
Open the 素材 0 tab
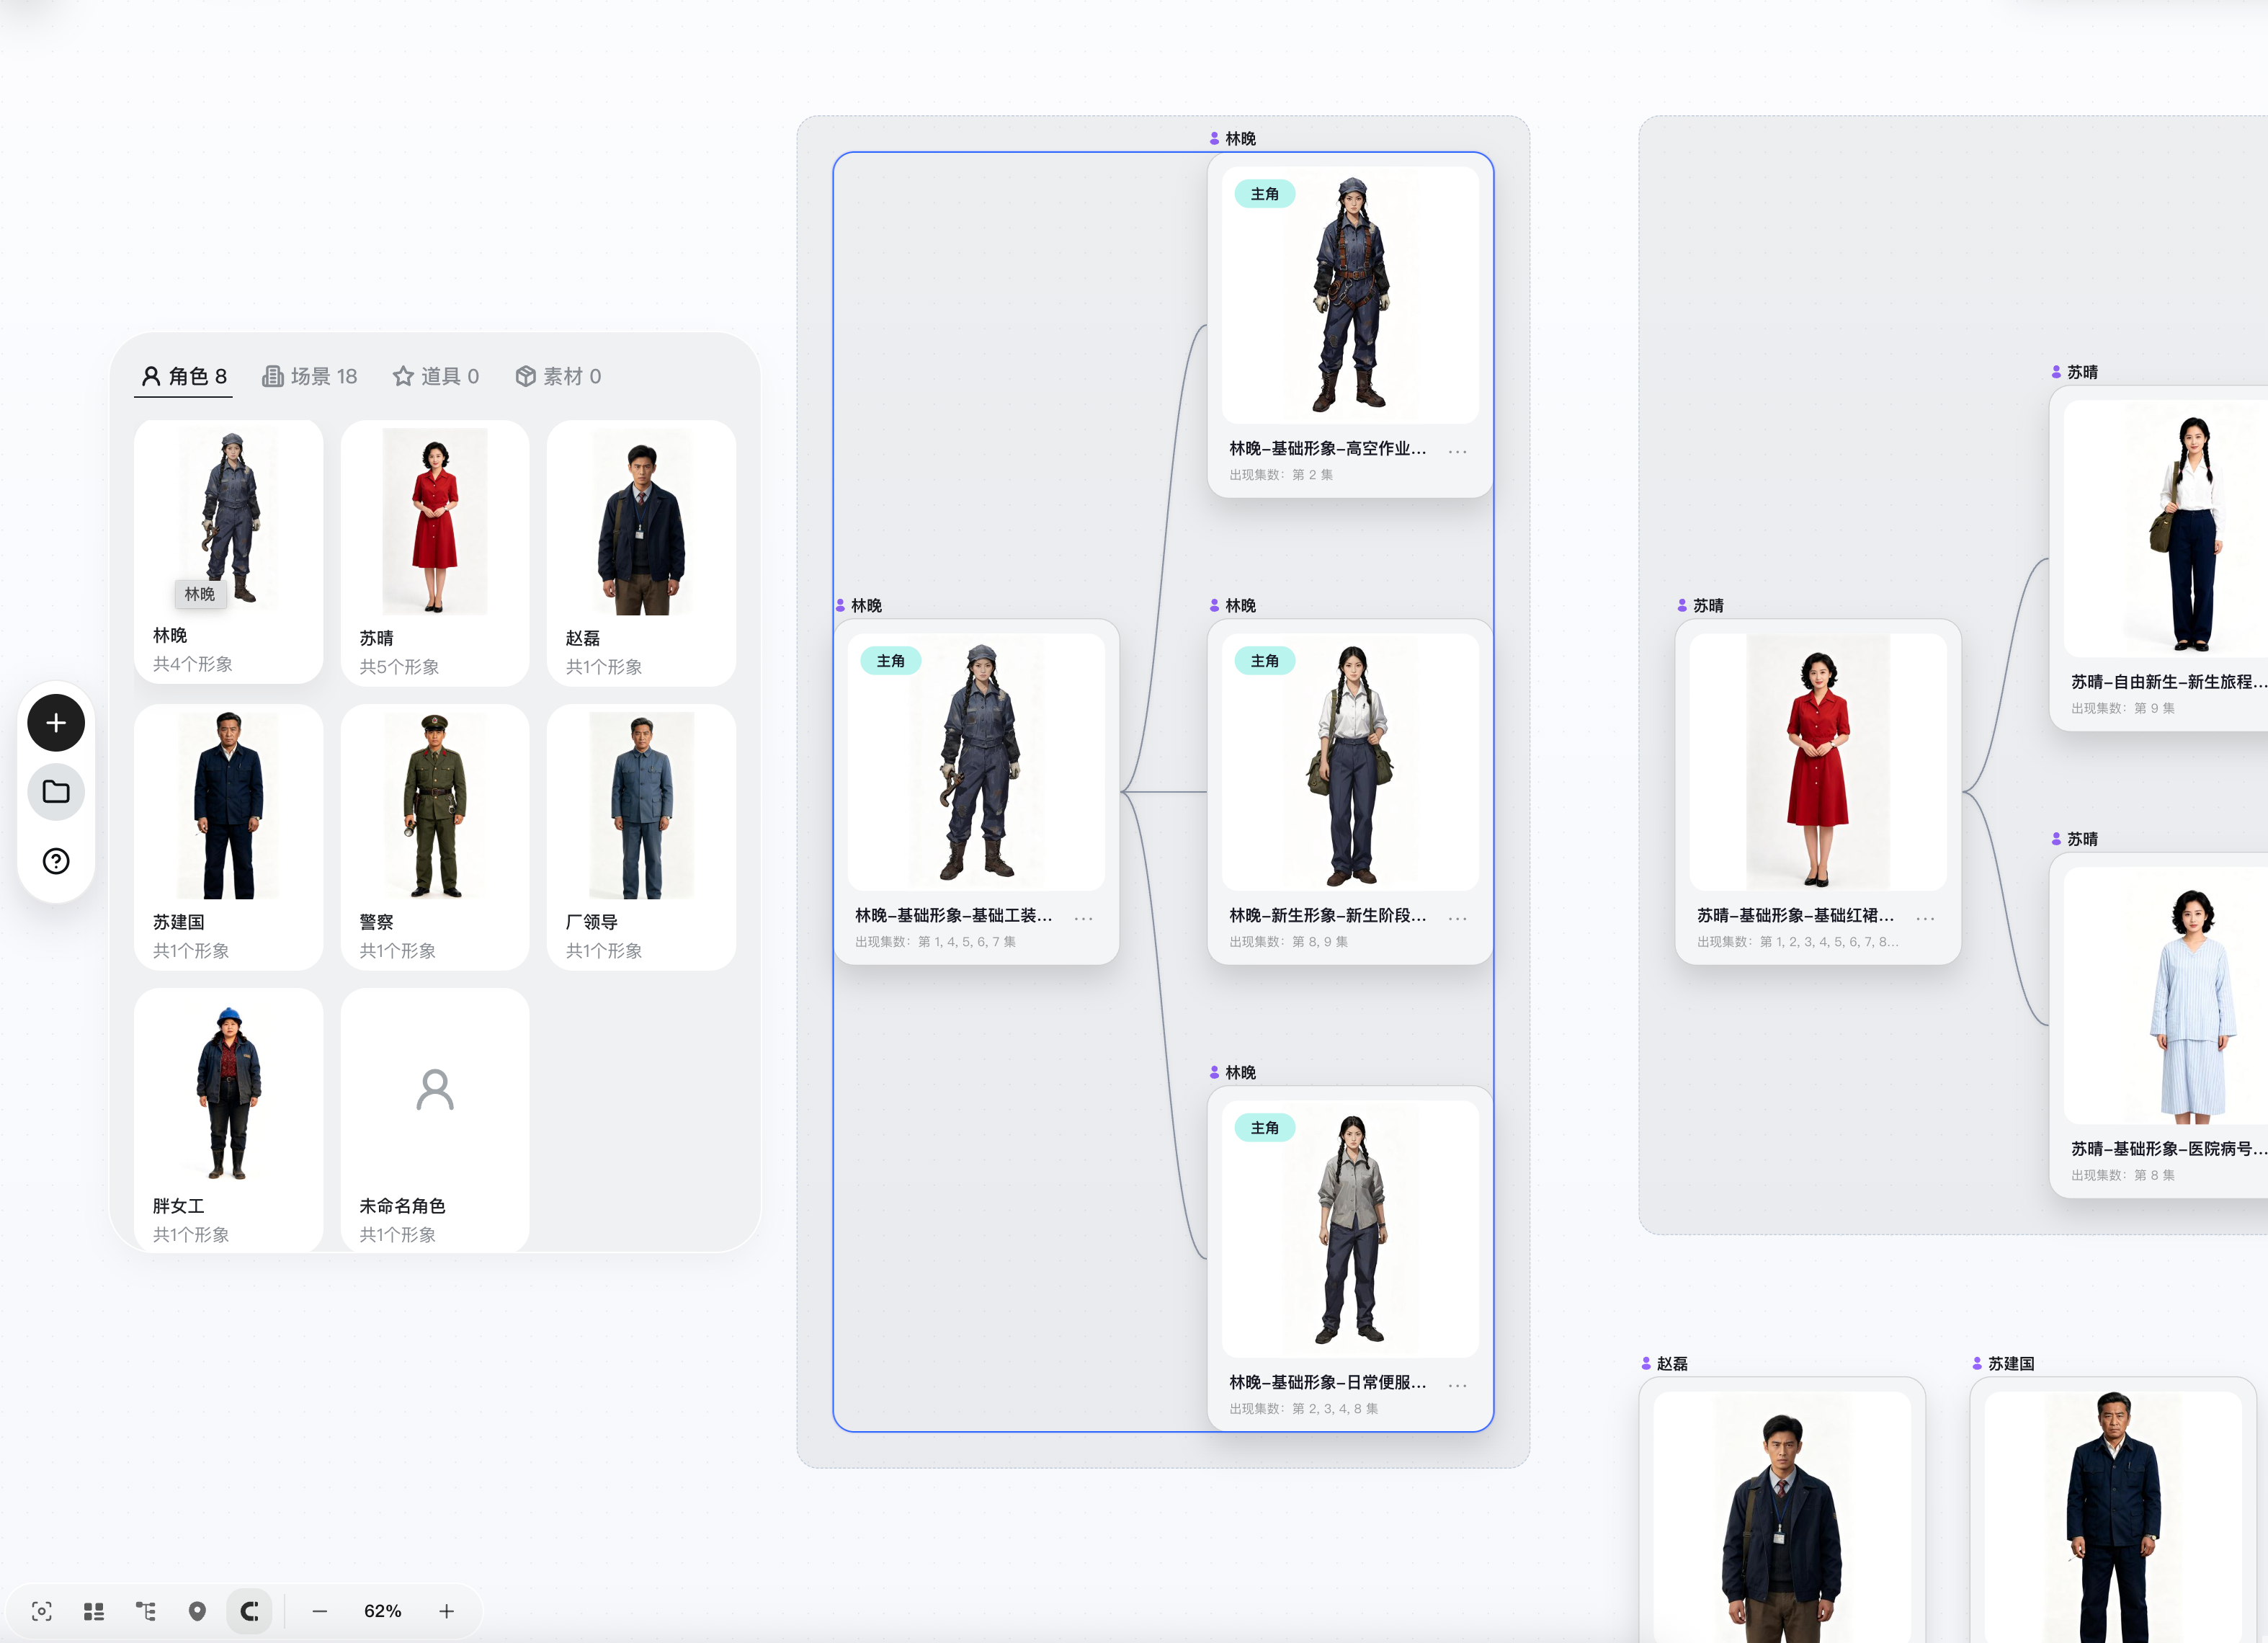click(559, 376)
